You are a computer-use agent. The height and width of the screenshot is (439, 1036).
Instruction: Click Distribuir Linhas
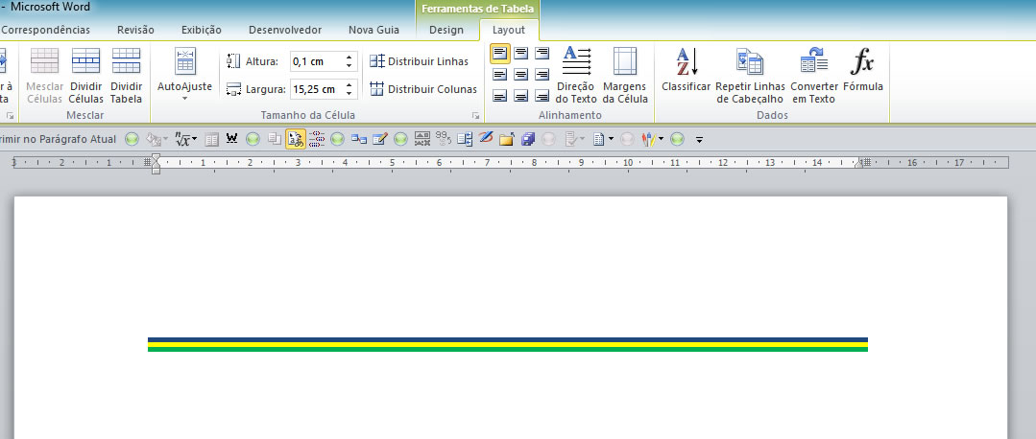419,61
